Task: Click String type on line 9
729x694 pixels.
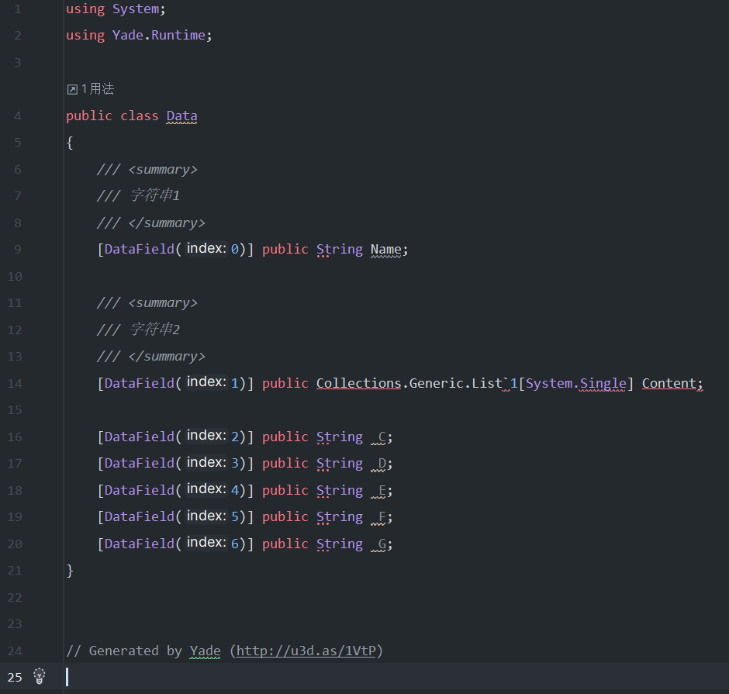Action: 340,250
